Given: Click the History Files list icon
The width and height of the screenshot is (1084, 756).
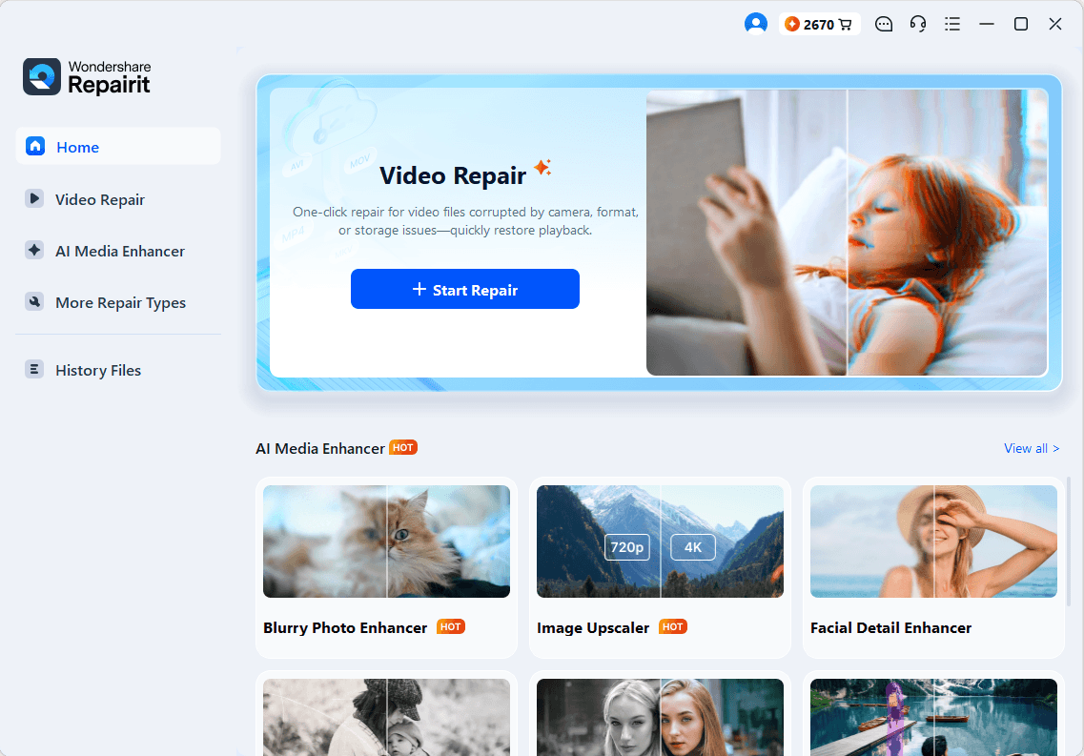Looking at the screenshot, I should click(x=34, y=369).
